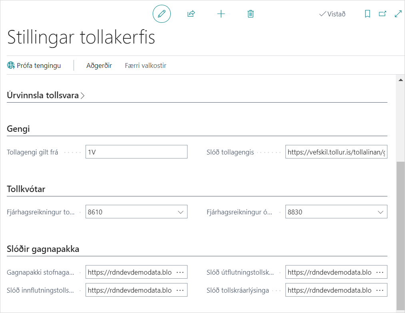The width and height of the screenshot is (405, 313).
Task: Click the expand to full screen icon
Action: pos(398,14)
